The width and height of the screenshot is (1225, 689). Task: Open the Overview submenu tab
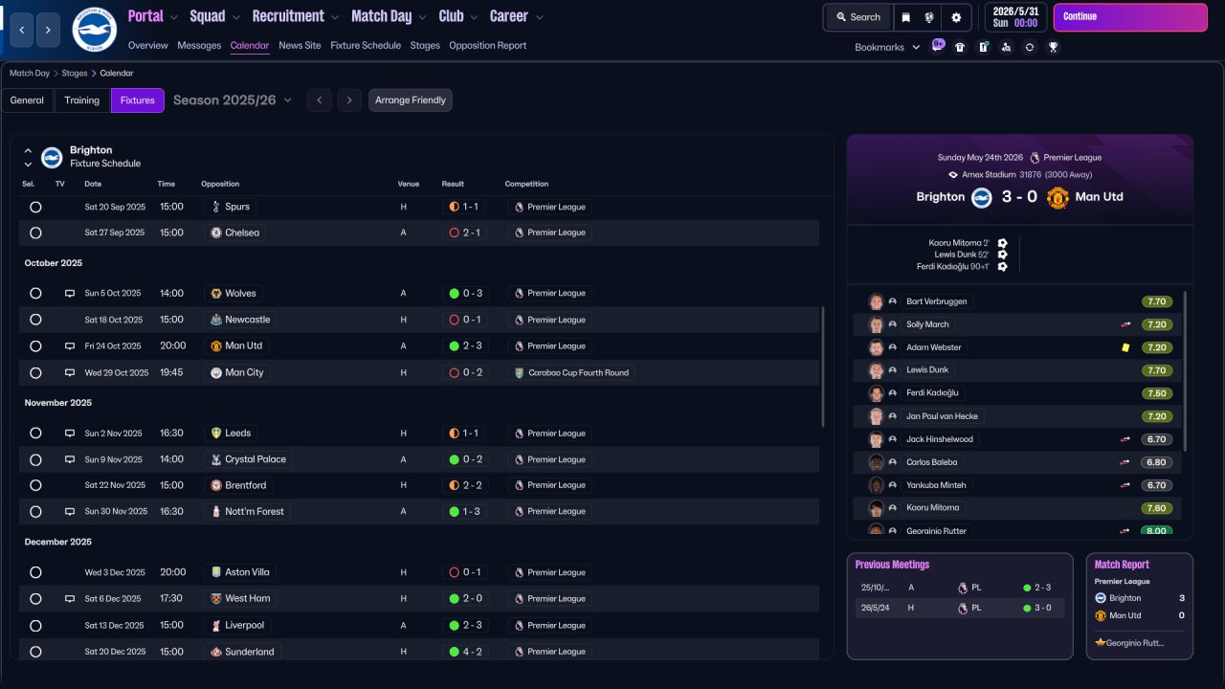click(147, 46)
